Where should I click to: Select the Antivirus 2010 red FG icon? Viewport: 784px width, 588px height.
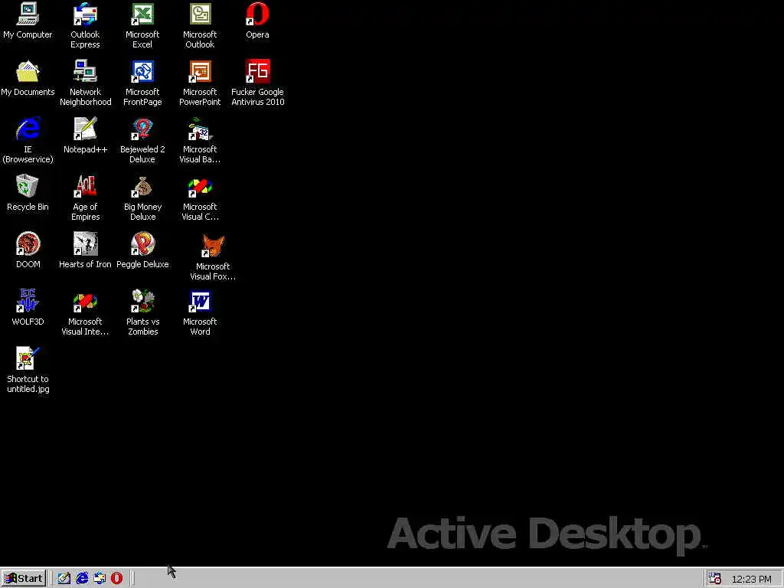(x=257, y=71)
